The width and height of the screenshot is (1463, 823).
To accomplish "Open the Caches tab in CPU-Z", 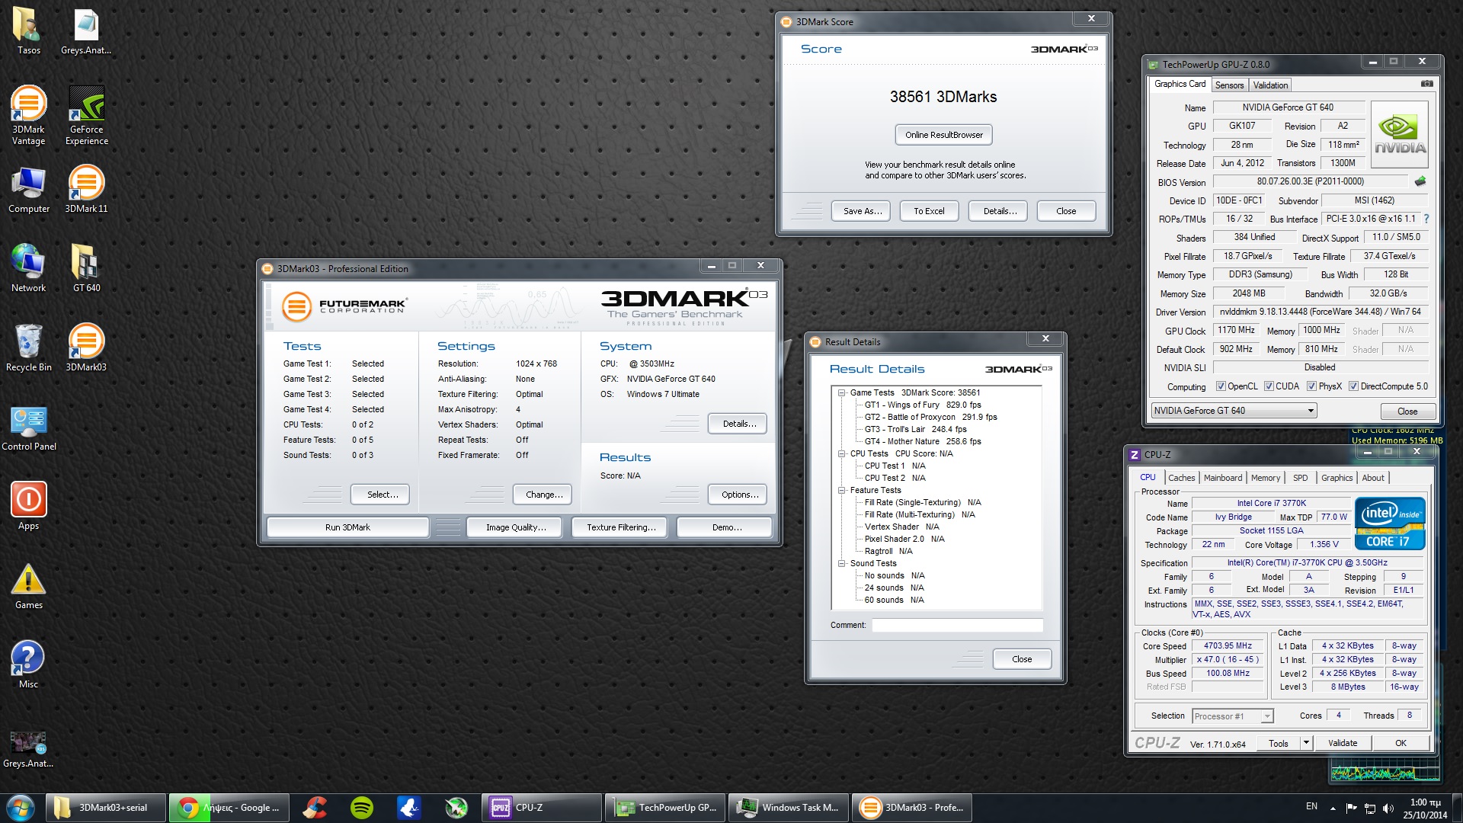I will click(1181, 478).
